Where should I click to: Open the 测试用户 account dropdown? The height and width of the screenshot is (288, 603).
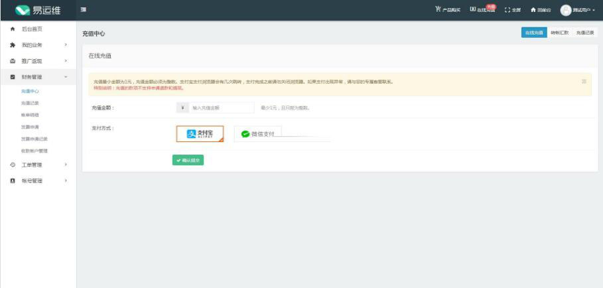[x=578, y=11]
